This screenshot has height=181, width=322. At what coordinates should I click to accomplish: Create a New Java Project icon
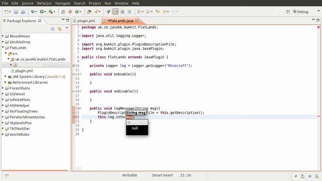[x=63, y=12]
